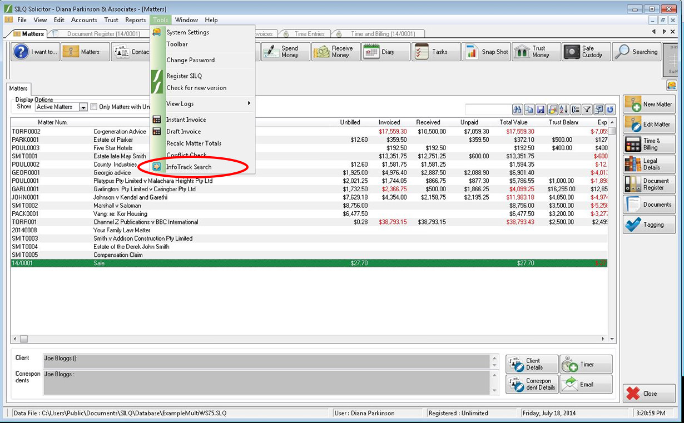Open Spend Money from the toolbar

click(x=286, y=52)
